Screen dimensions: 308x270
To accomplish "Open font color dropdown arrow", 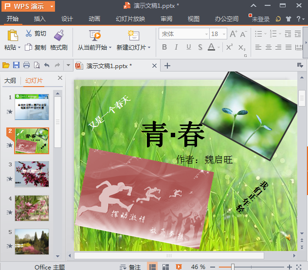I will point(218,47).
